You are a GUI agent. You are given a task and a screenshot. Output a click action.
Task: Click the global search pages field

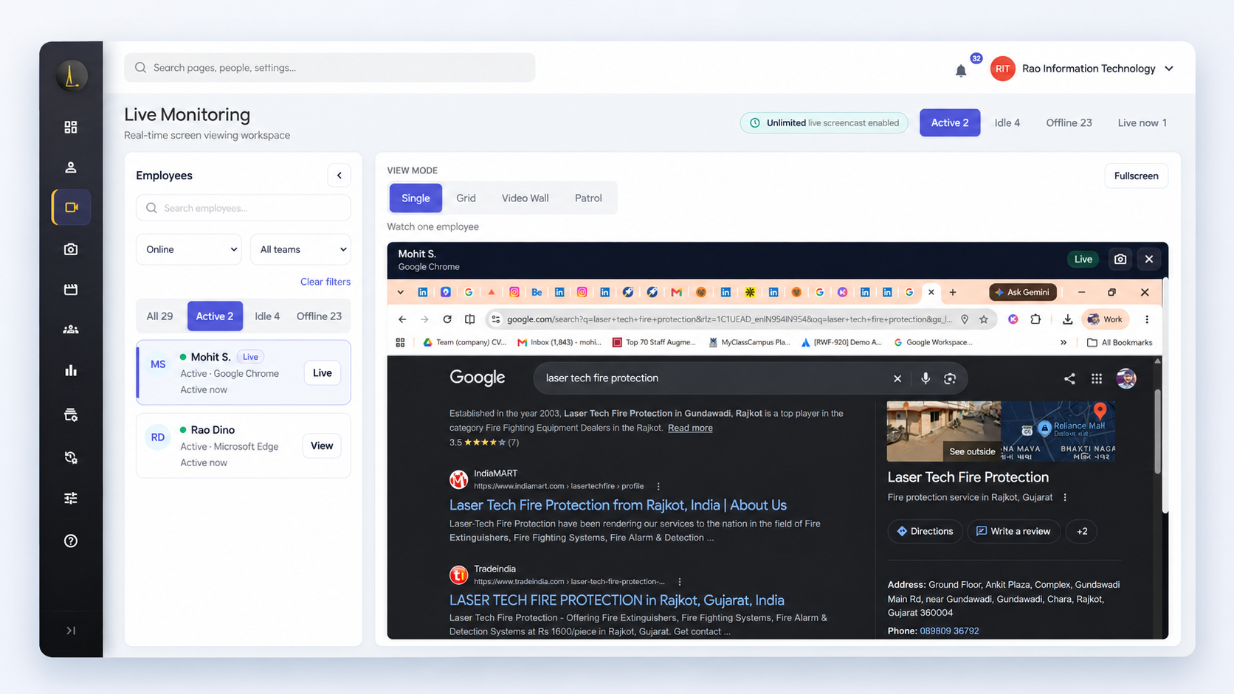coord(330,68)
